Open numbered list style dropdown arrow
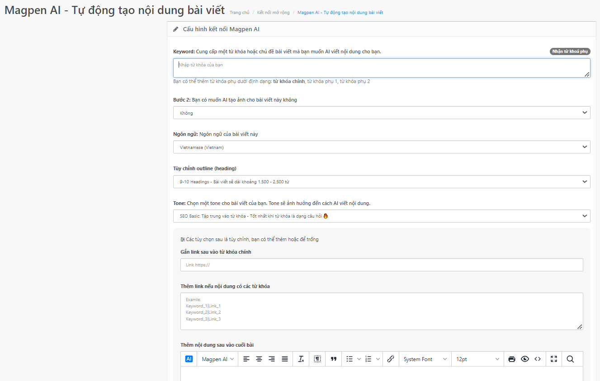600x381 pixels. 378,359
